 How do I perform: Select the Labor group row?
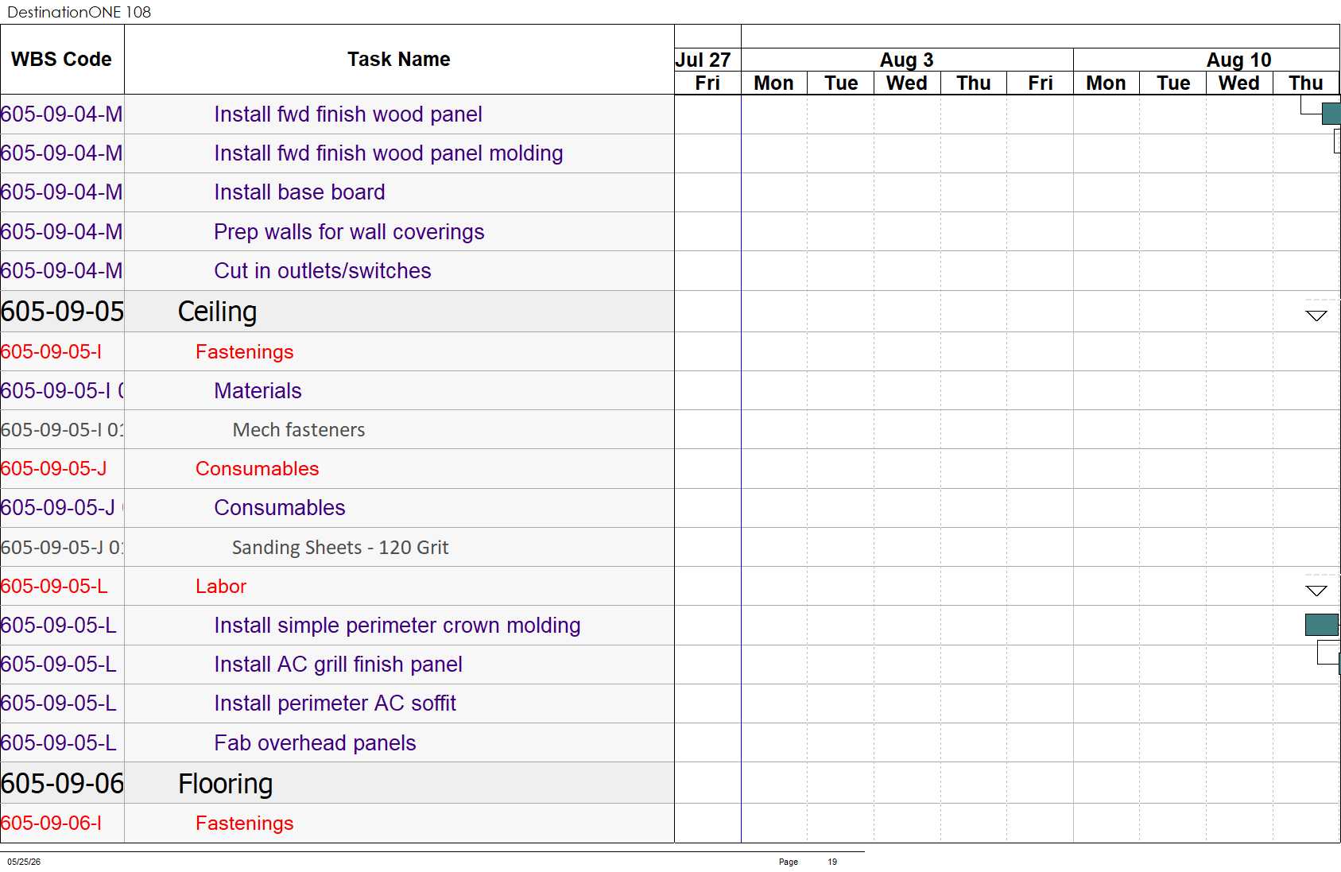(x=221, y=587)
